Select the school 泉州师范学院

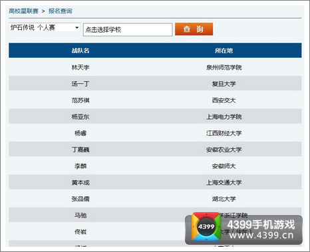224,67
